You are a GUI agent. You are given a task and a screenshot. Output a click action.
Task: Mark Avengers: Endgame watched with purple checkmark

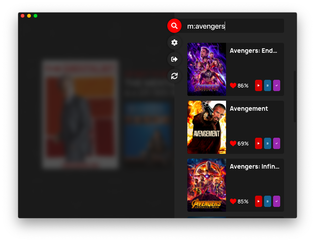pyautogui.click(x=277, y=86)
